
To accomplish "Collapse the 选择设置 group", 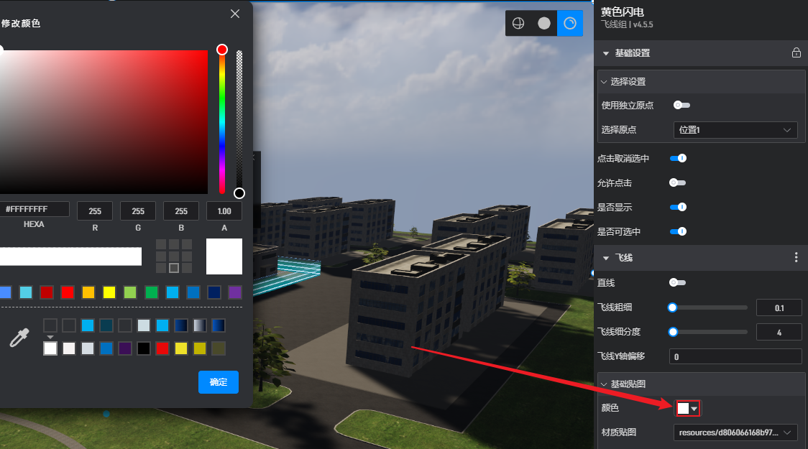I will tap(604, 82).
